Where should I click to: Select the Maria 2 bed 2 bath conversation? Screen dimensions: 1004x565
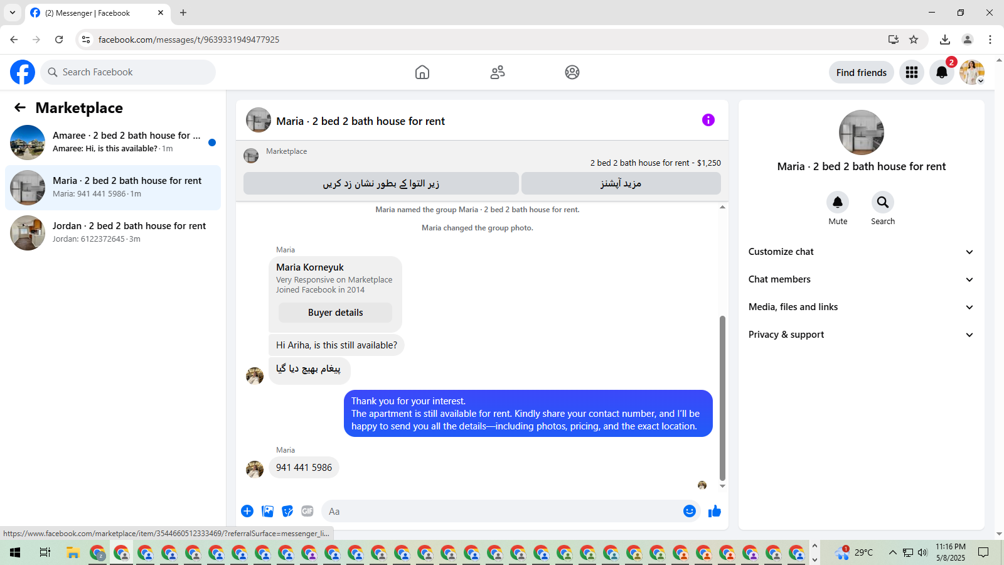click(113, 188)
